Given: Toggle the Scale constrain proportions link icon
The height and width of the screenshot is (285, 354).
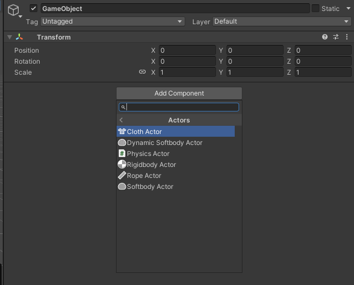Looking at the screenshot, I should pos(142,72).
